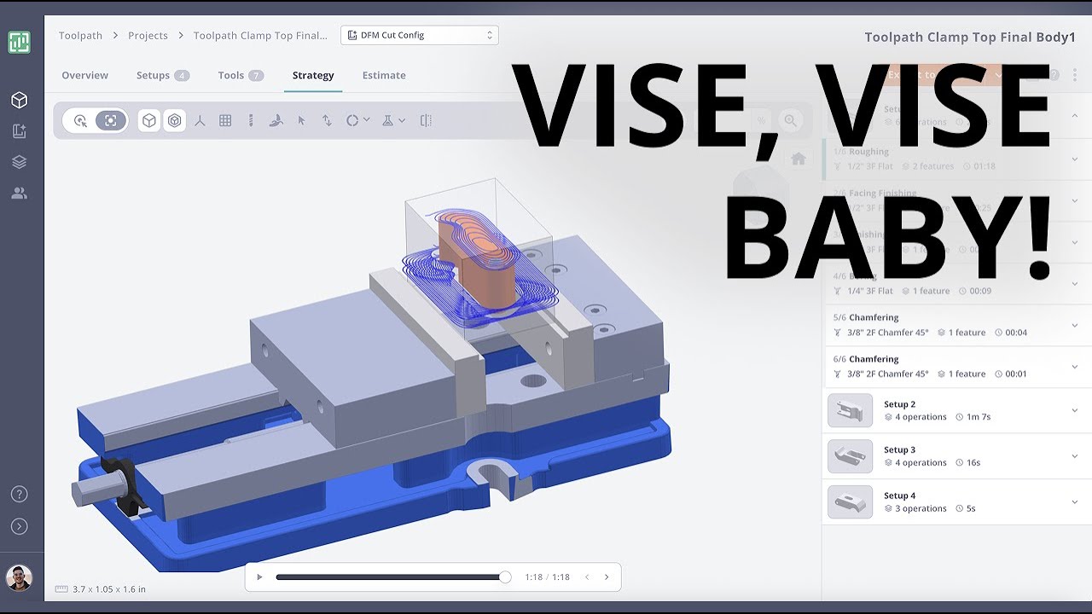Open the Toolpath Clamp Top Final breadcrumb
1092x614 pixels.
(260, 36)
